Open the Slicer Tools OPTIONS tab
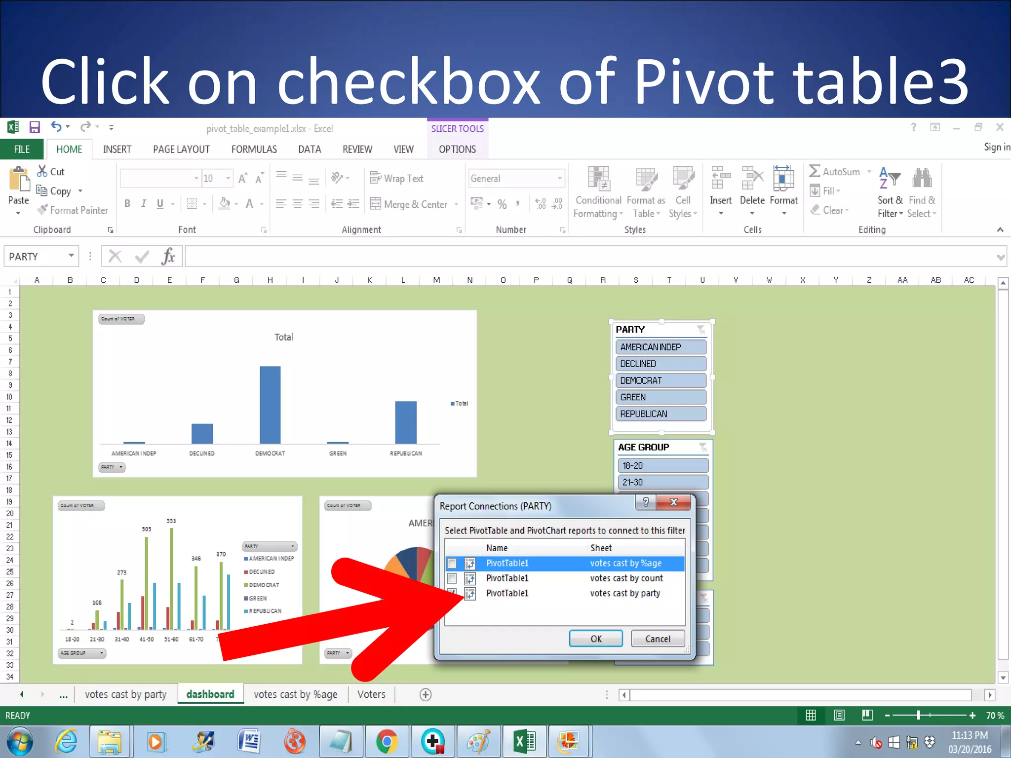 click(457, 149)
